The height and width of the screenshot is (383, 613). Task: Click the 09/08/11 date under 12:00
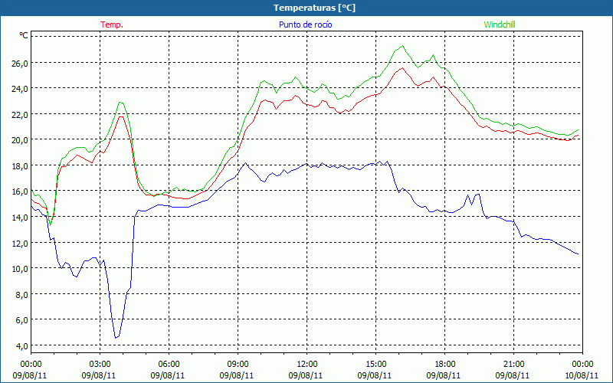(306, 375)
